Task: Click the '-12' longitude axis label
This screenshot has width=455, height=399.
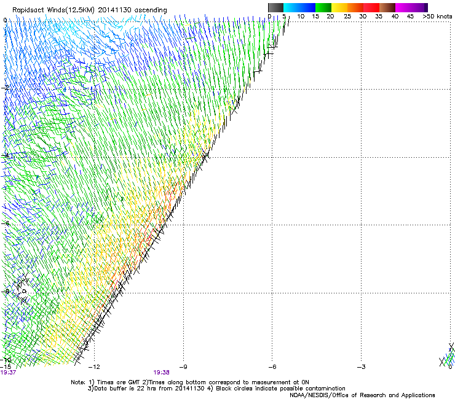Action: (94, 367)
